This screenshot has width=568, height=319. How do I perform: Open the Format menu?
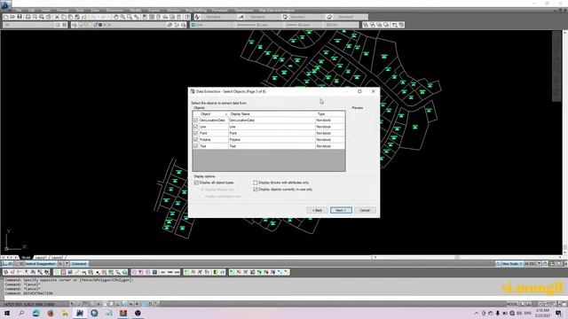pos(63,11)
